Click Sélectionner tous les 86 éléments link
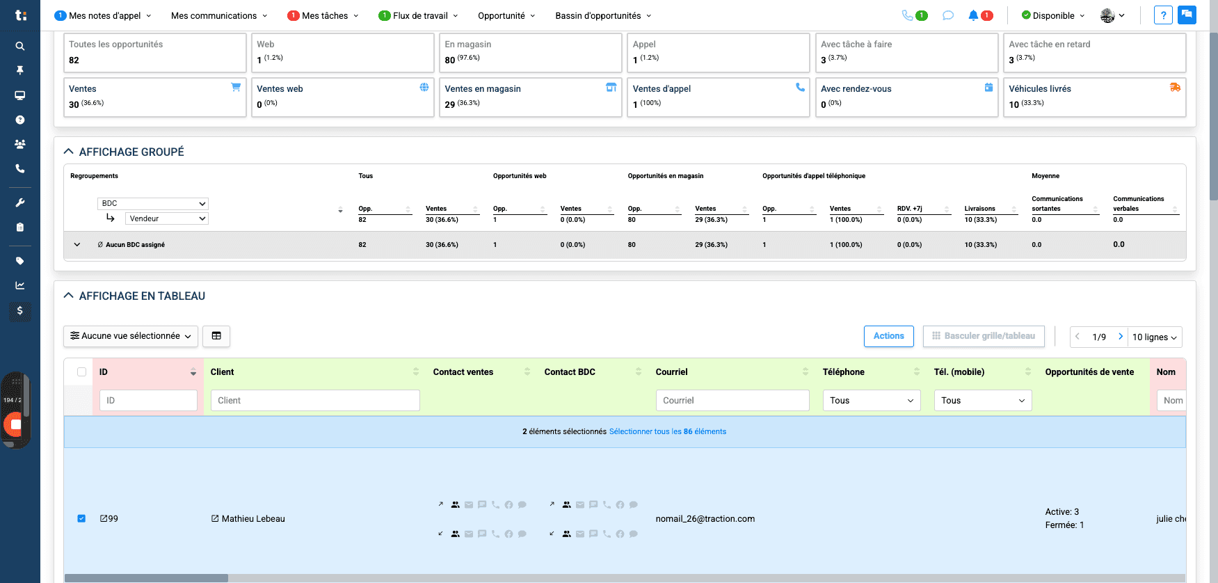1218x583 pixels. [668, 432]
